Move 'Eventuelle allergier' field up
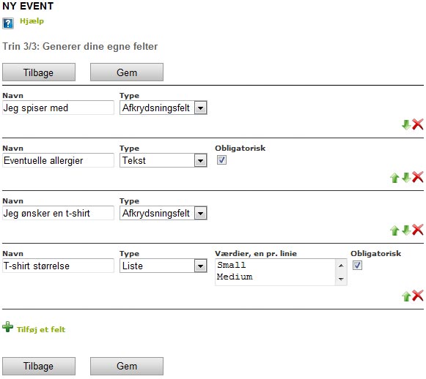Screen dimensions: 426x379 [394, 178]
